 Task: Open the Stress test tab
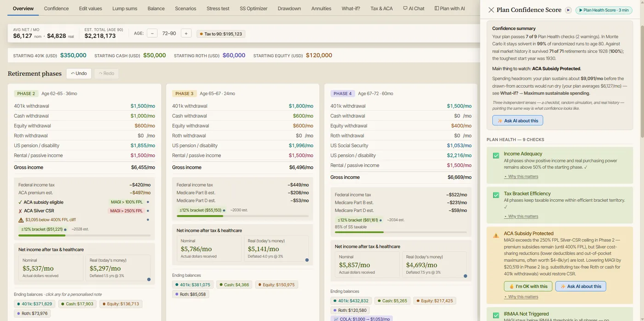[218, 8]
